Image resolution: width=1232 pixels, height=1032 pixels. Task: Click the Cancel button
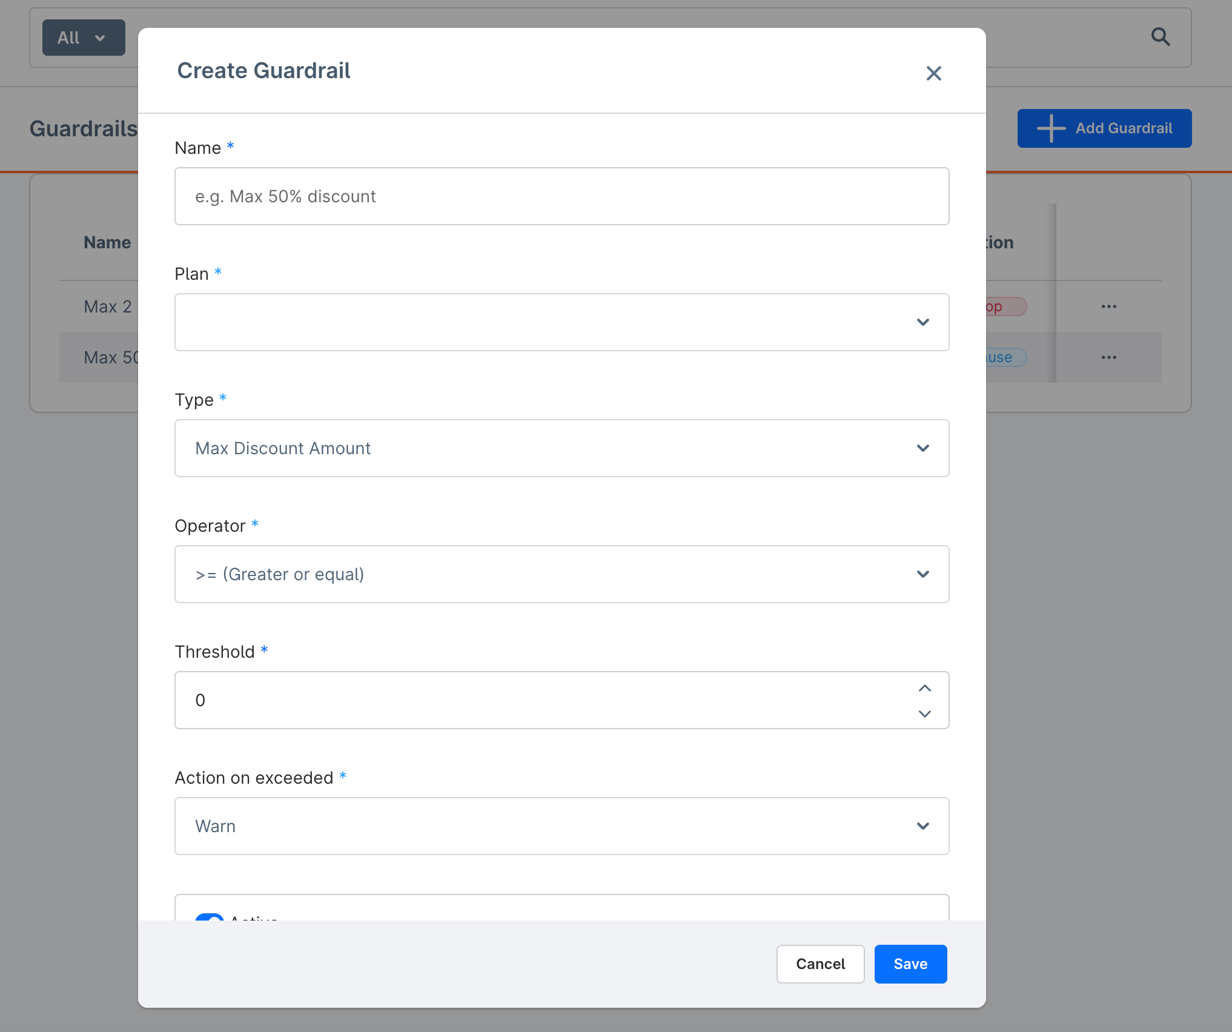click(x=820, y=964)
